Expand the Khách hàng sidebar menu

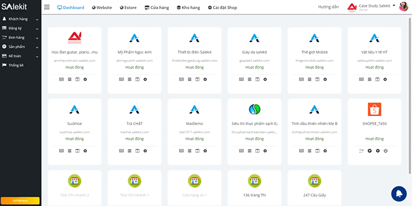click(21, 19)
